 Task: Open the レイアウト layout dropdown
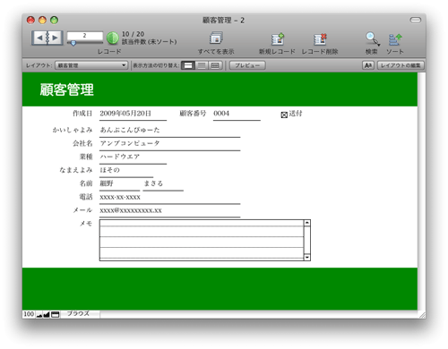(x=91, y=65)
